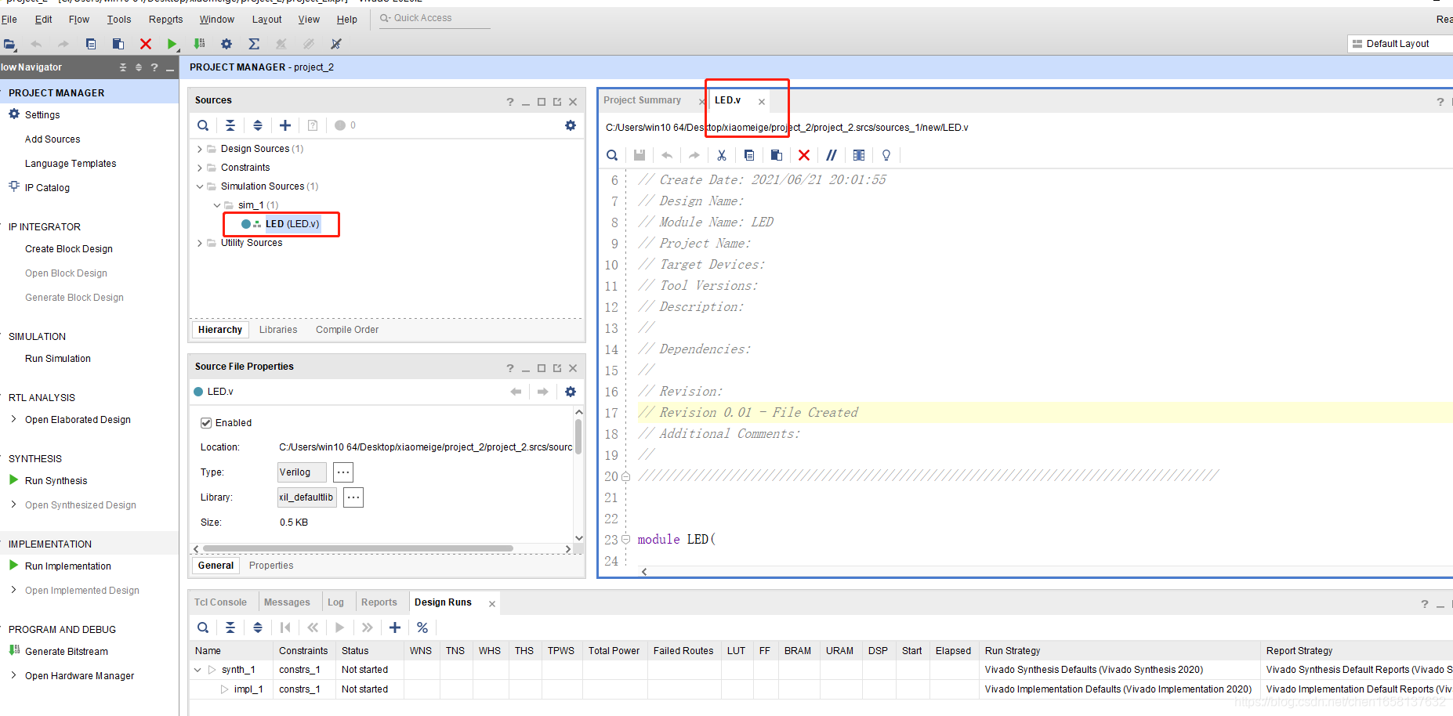Click browse button next to Verilog type
The width and height of the screenshot is (1453, 716).
click(343, 472)
